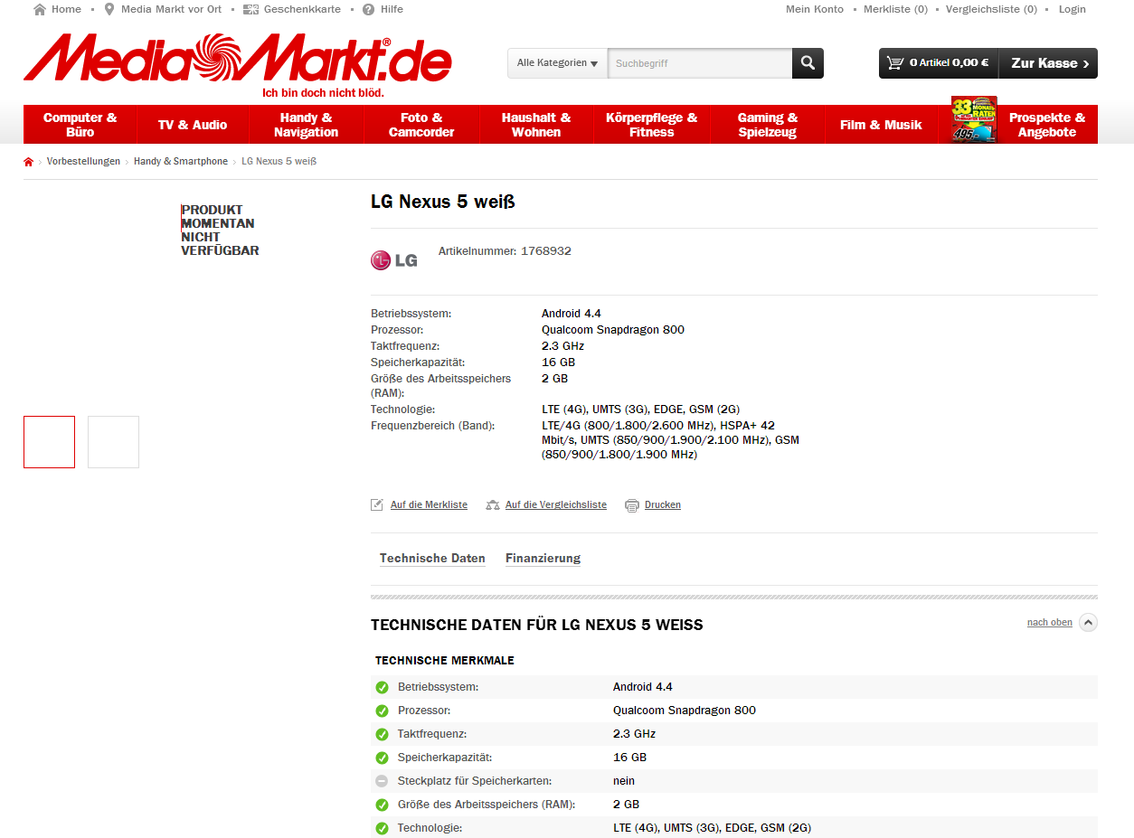Click the green check beside Arbeitsspeichers (RAM)
The width and height of the screenshot is (1134, 838).
point(382,805)
